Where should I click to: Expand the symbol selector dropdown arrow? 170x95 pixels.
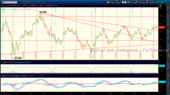pyautogui.click(x=18, y=2)
